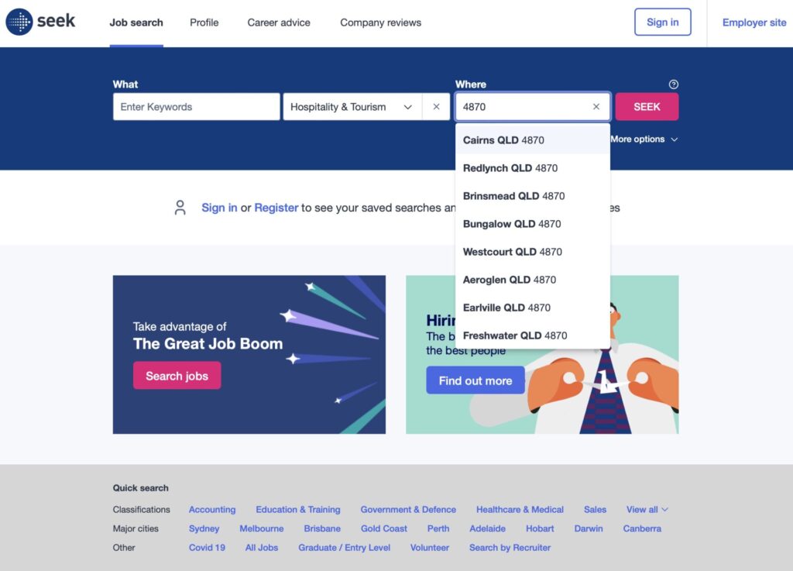The width and height of the screenshot is (793, 571).
Task: Select Redlynch QLD 4870 suggestion
Action: [533, 168]
